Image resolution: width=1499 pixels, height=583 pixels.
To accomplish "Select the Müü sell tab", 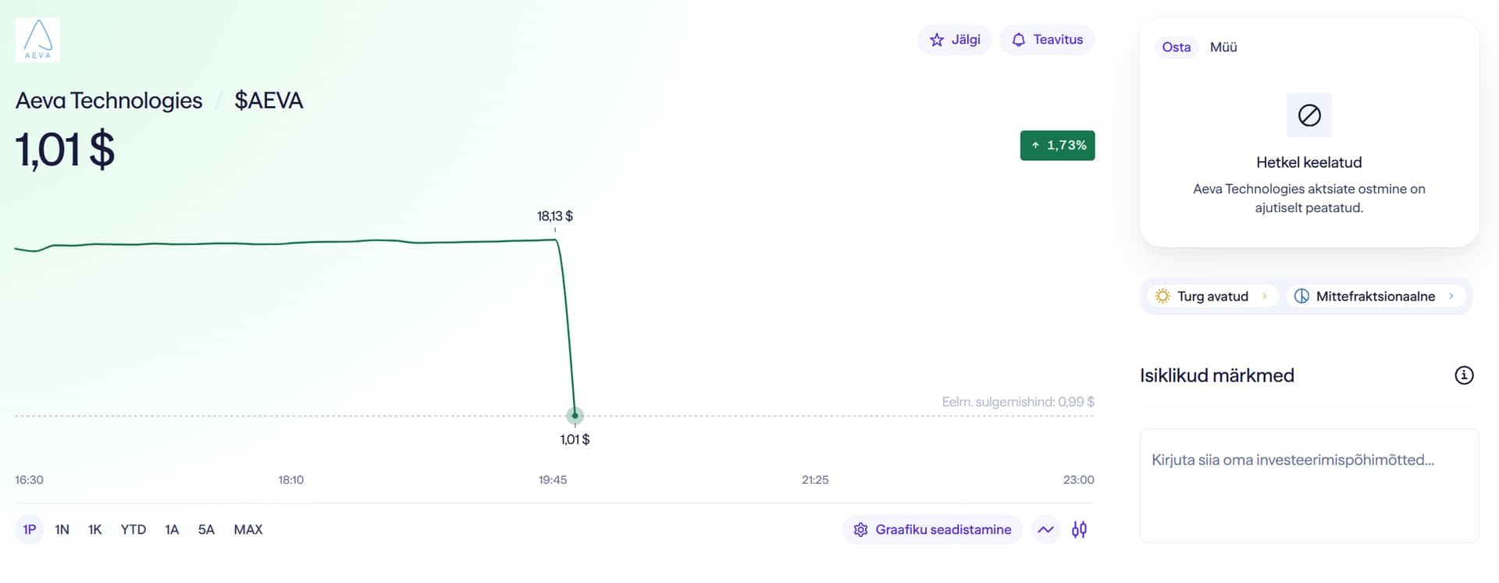I will click(x=1223, y=48).
